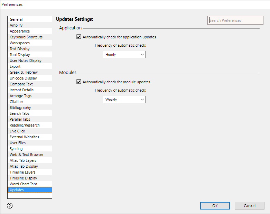
Task: Open the Hourly frequency dropdown
Action: coord(124,55)
